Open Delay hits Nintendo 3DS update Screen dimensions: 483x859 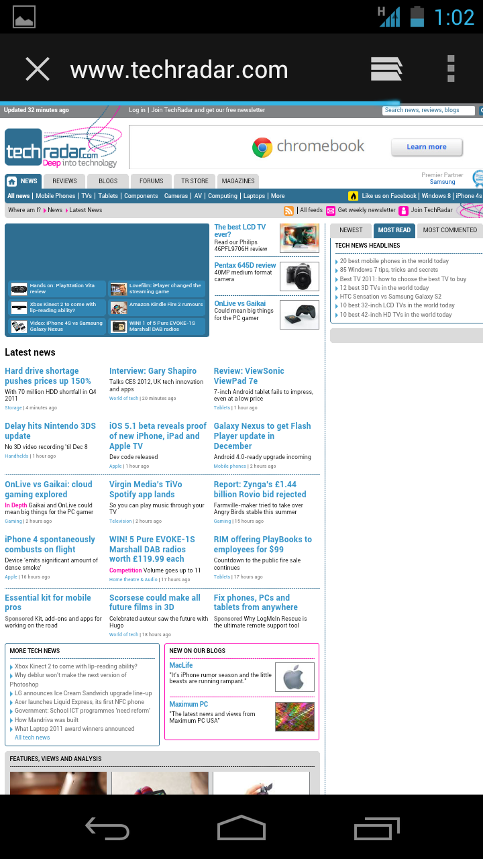(x=50, y=431)
